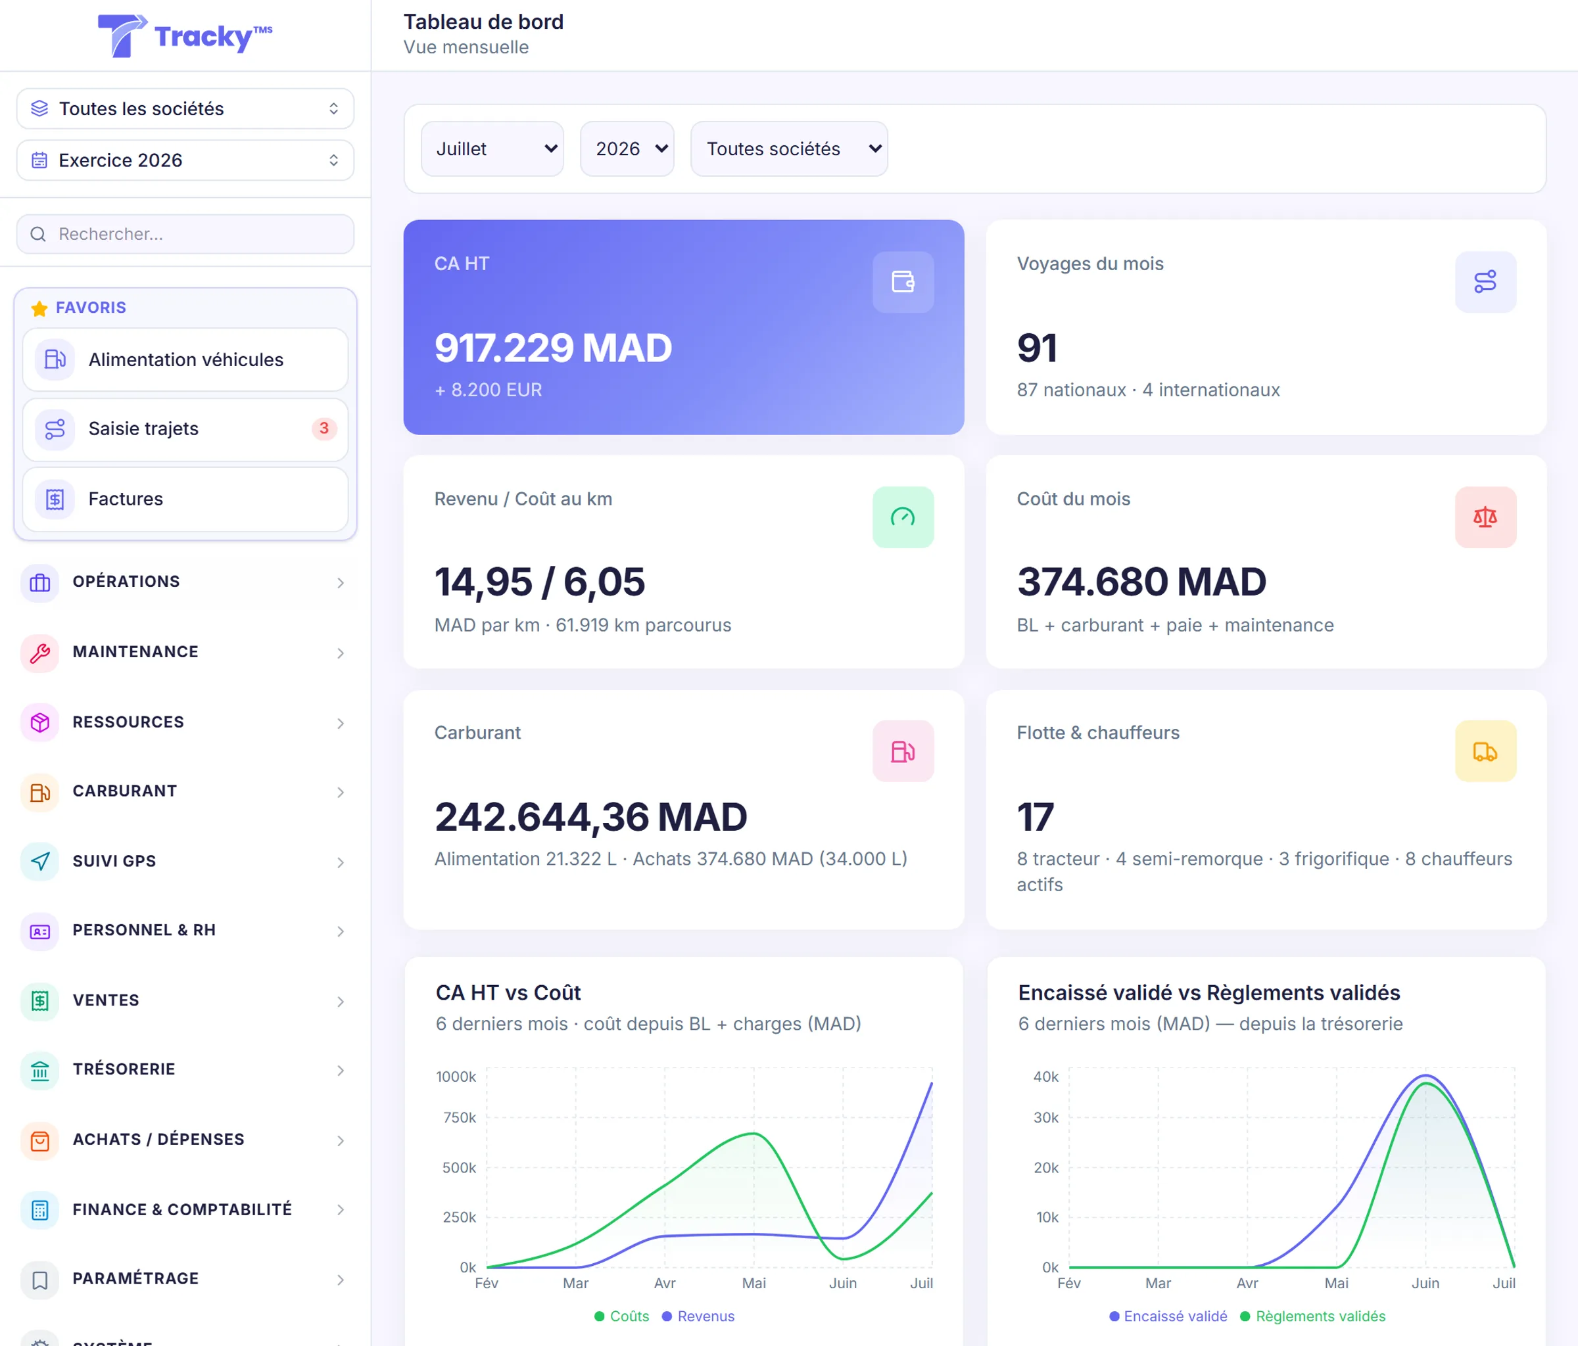
Task: Click the balance scale icon on Coût du mois
Action: pos(1485,517)
